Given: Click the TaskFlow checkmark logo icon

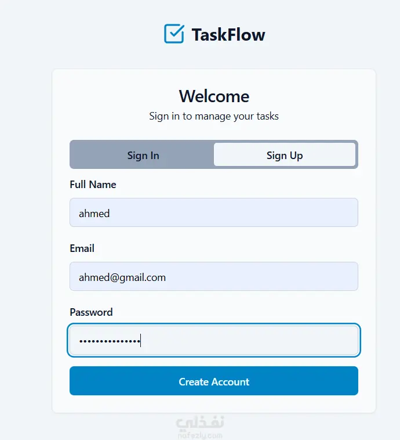Looking at the screenshot, I should click(x=174, y=34).
